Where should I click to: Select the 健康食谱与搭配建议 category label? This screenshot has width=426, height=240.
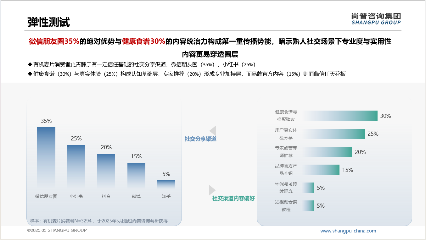286,116
